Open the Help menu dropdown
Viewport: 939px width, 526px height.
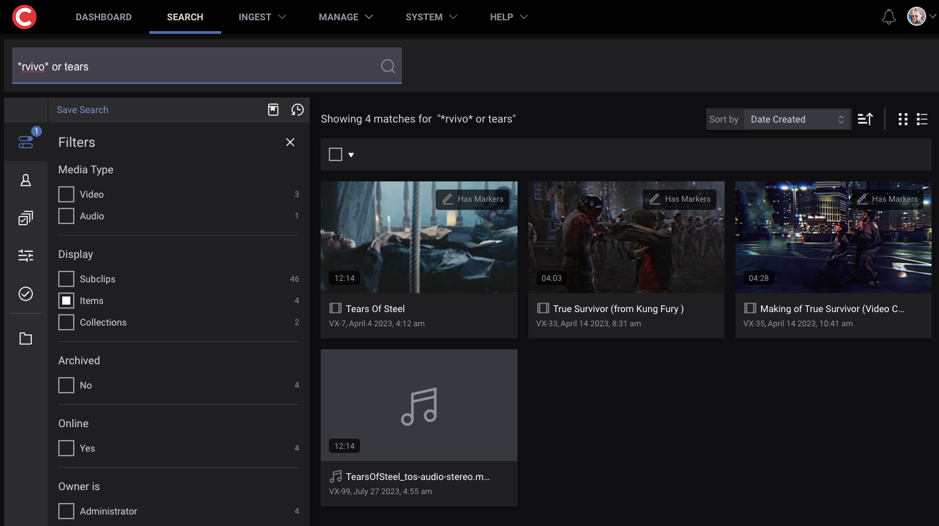pyautogui.click(x=509, y=17)
